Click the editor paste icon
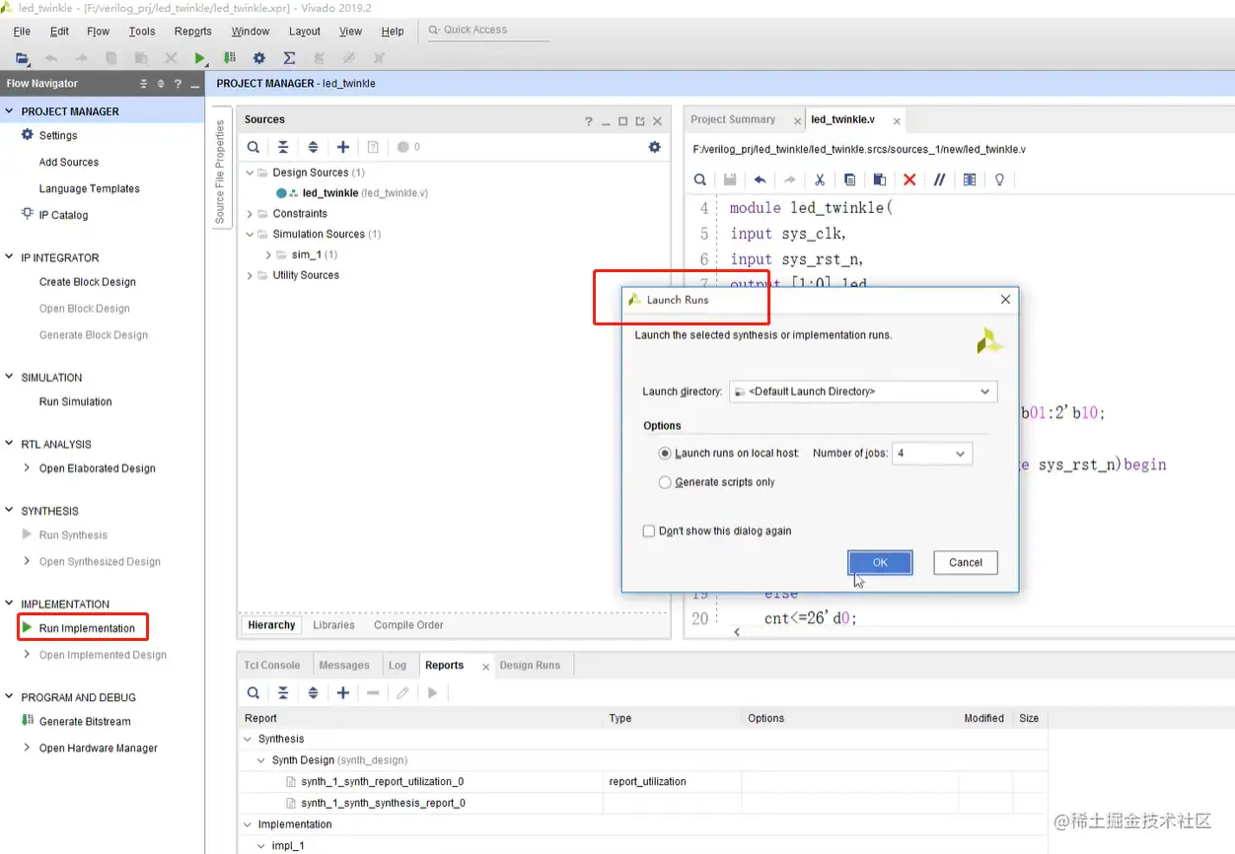This screenshot has width=1235, height=854. point(879,179)
